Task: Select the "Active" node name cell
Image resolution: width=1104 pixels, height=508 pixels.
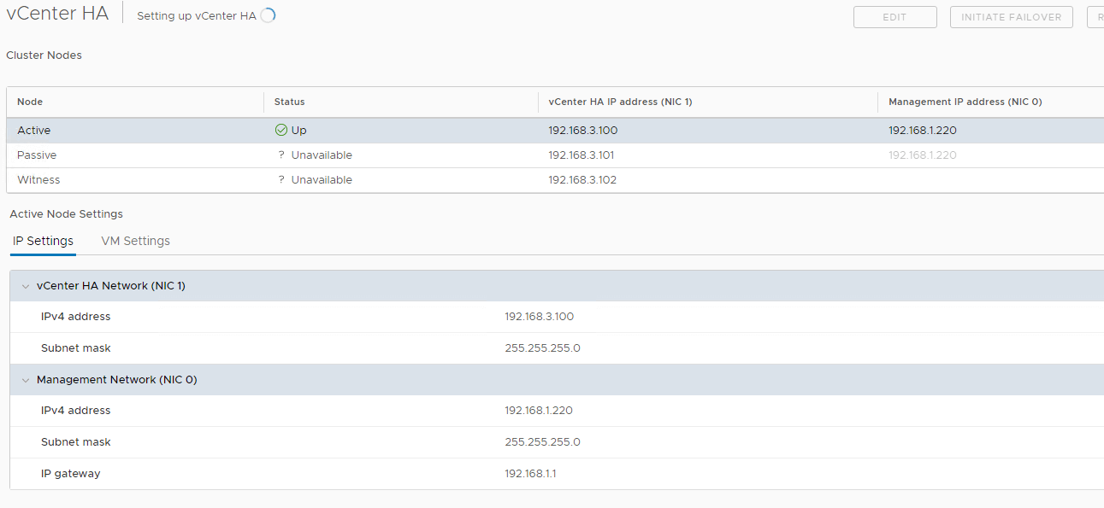Action: tap(34, 131)
